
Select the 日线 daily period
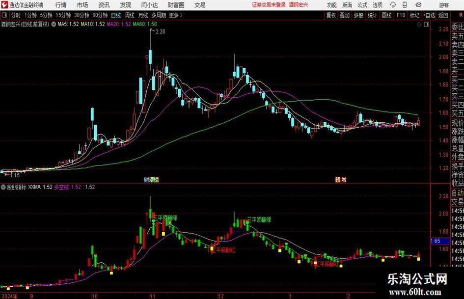[116, 15]
